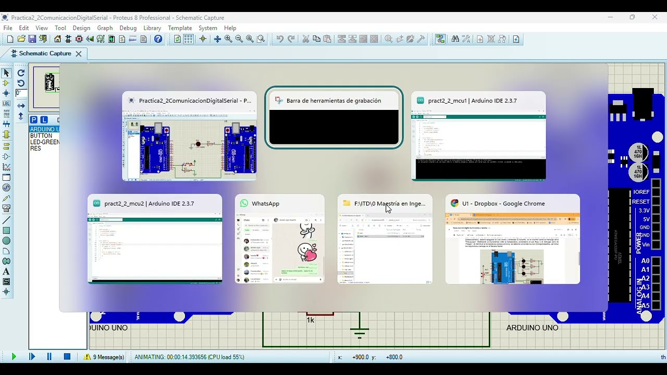Click the set origin crosshair icon
Viewport: 667px width, 375px height.
coord(203,39)
